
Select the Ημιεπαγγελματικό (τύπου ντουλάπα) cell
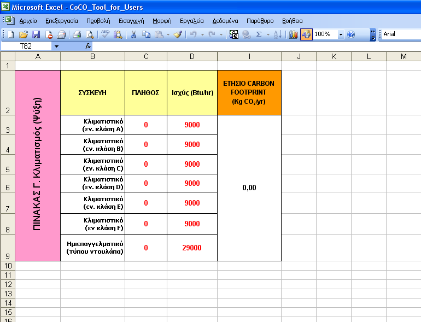[92, 248]
